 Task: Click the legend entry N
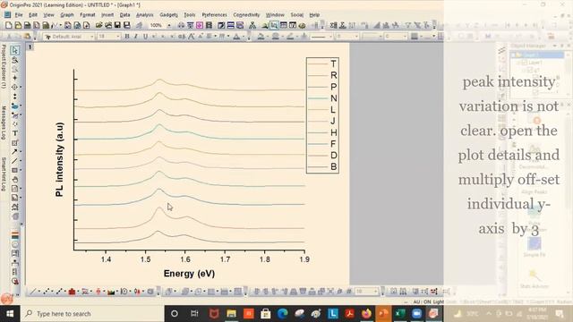(x=322, y=98)
